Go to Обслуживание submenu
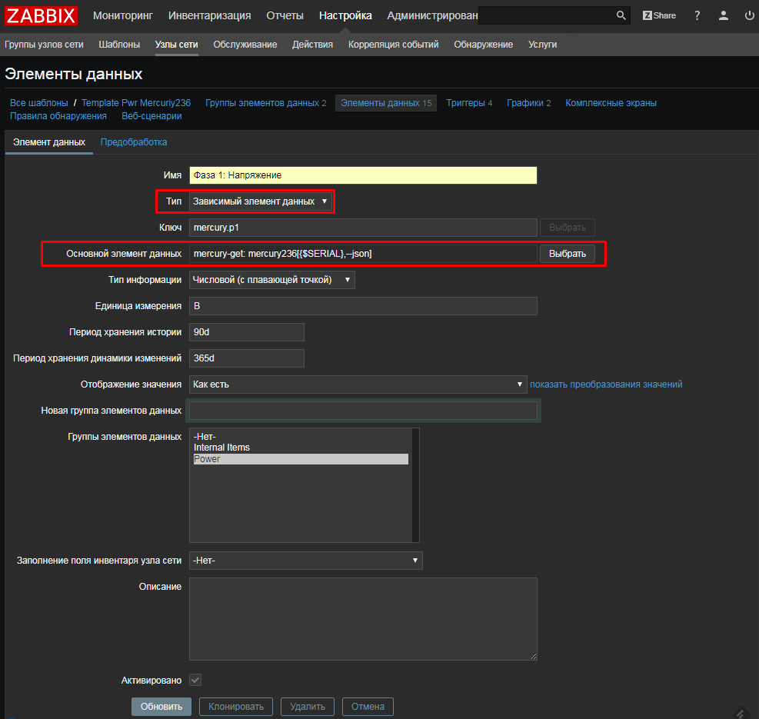Viewport: 759px width, 719px height. click(245, 45)
